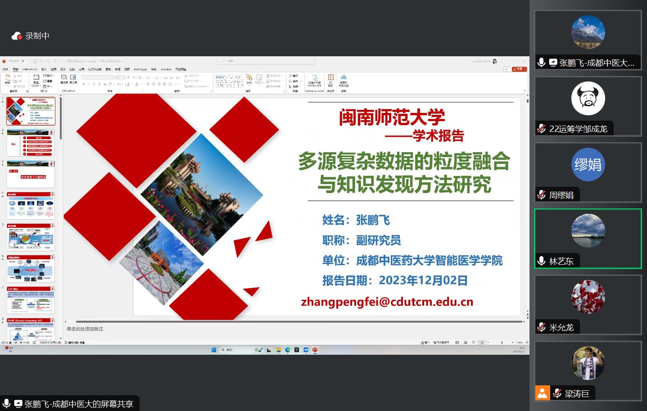Switch to the Design ribbon tab
Screen dimensions: 647x411
63,69
